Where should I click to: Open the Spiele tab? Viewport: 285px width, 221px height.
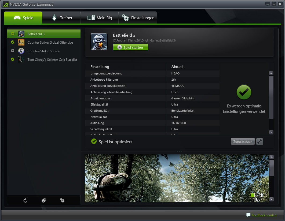click(23, 18)
